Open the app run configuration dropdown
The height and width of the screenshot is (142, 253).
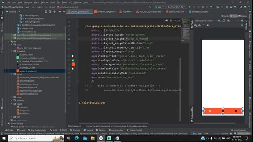(x=159, y=7)
